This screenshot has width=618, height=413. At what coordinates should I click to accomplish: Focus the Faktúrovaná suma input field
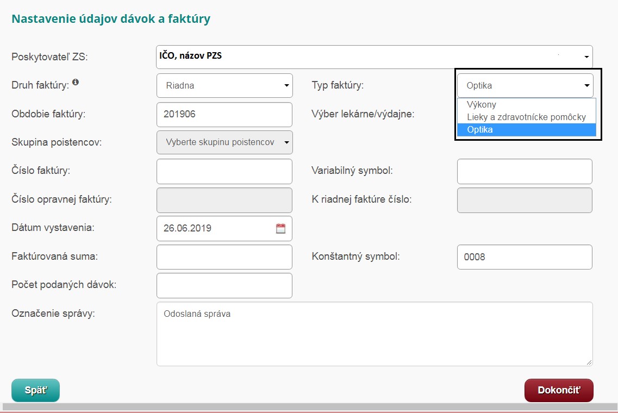point(224,257)
